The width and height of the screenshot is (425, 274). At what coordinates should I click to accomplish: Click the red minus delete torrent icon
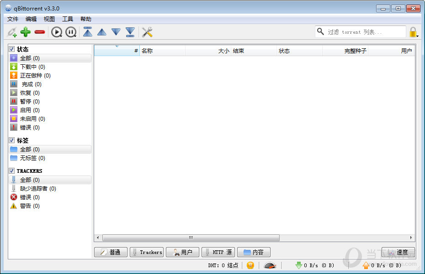pyautogui.click(x=40, y=32)
